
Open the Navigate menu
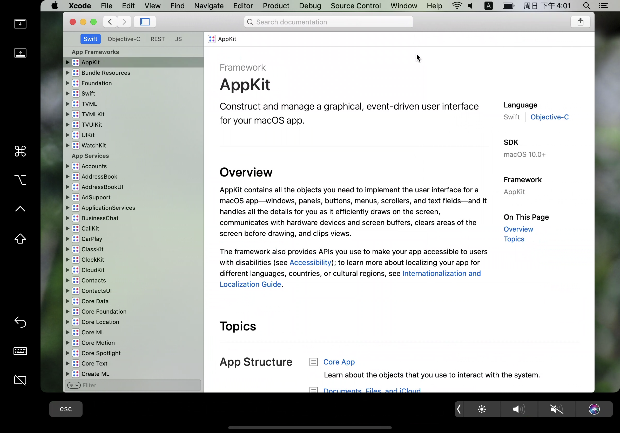tap(209, 6)
